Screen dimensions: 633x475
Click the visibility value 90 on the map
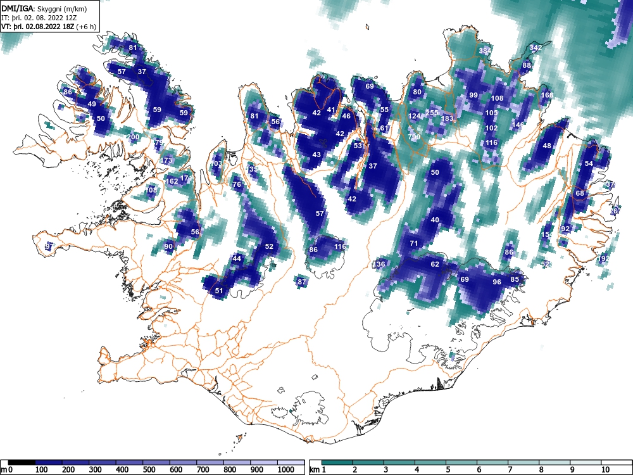[x=169, y=246]
